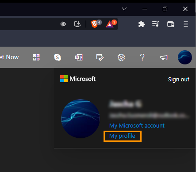Open Outlook settings gear
196x172 pixels.
[x=121, y=57]
